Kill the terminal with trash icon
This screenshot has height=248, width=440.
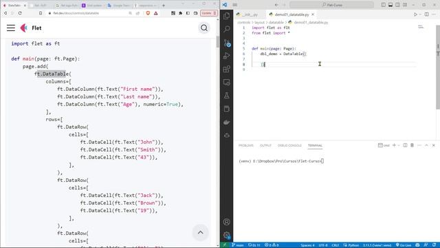pos(412,145)
